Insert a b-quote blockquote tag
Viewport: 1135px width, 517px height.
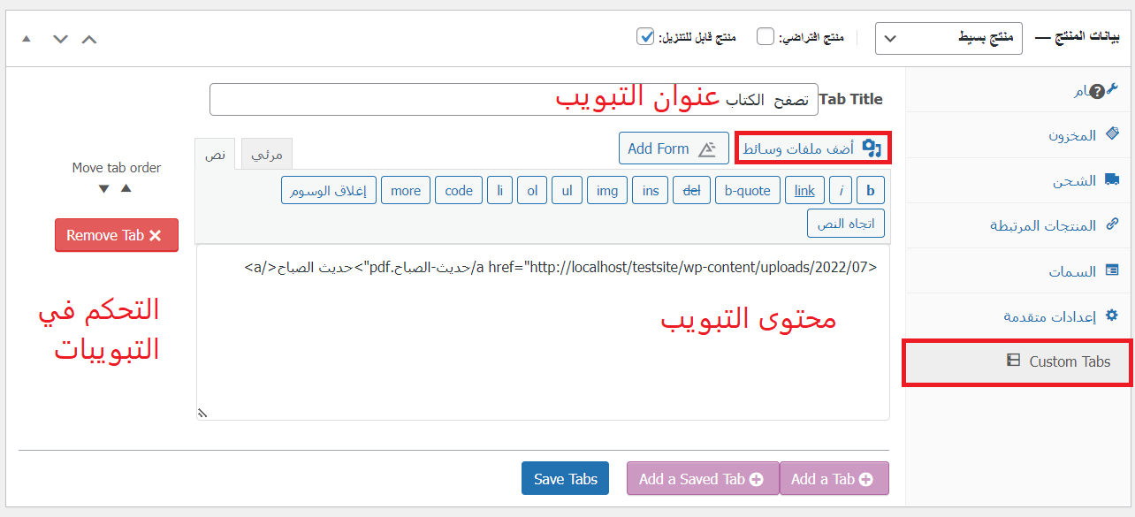pos(747,190)
